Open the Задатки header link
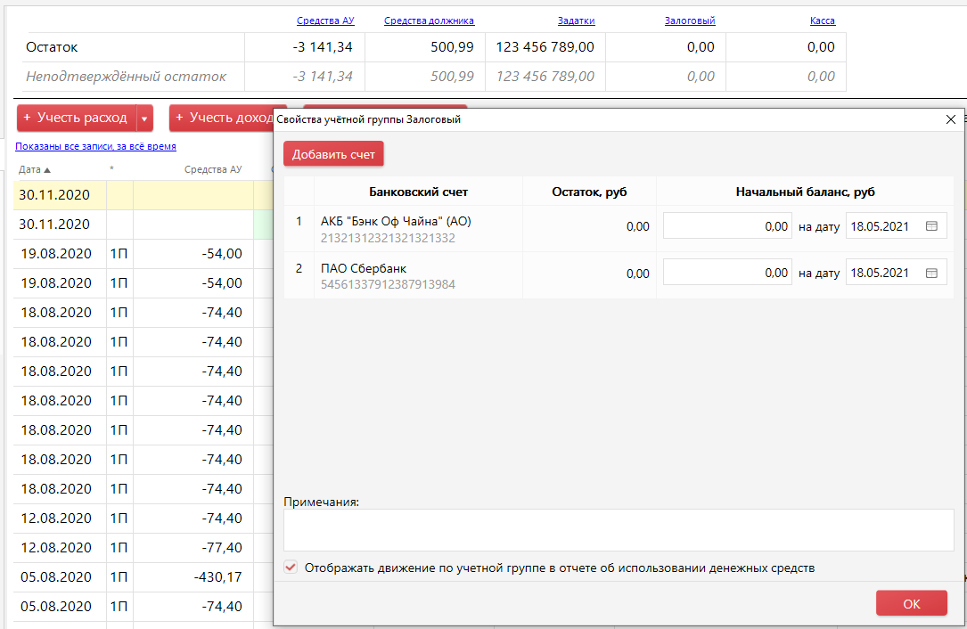 (x=576, y=20)
